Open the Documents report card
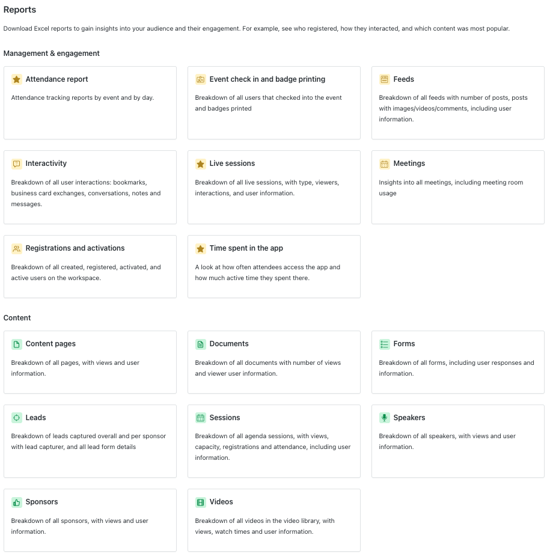The image size is (550, 556). [273, 362]
